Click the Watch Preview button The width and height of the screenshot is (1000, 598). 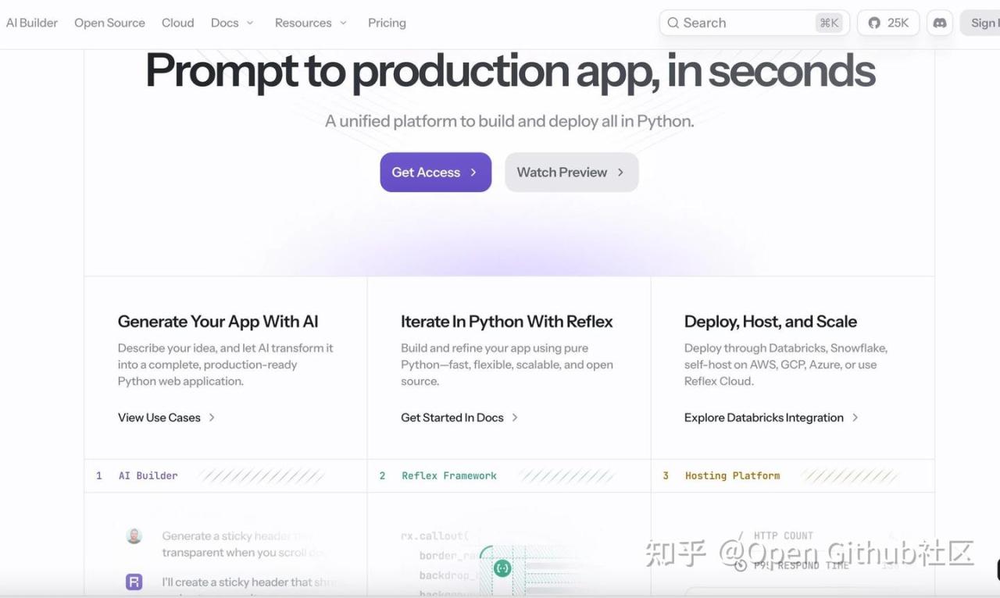571,173
